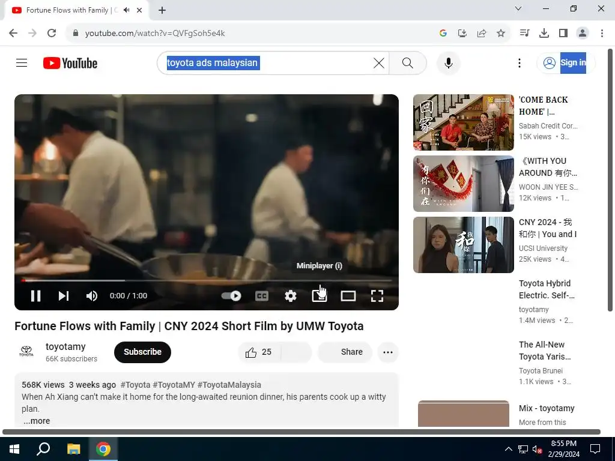Install the app via address bar icon
615x461 pixels.
point(462,34)
